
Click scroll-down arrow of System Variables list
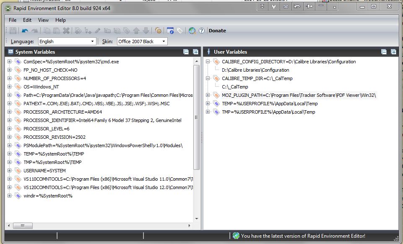pyautogui.click(x=197, y=219)
